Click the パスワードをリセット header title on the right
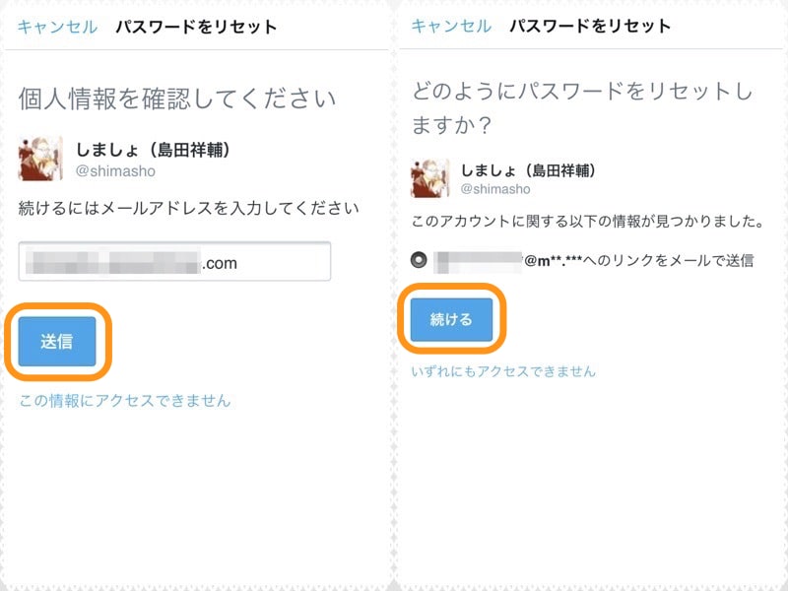This screenshot has height=591, width=788. pos(589,28)
